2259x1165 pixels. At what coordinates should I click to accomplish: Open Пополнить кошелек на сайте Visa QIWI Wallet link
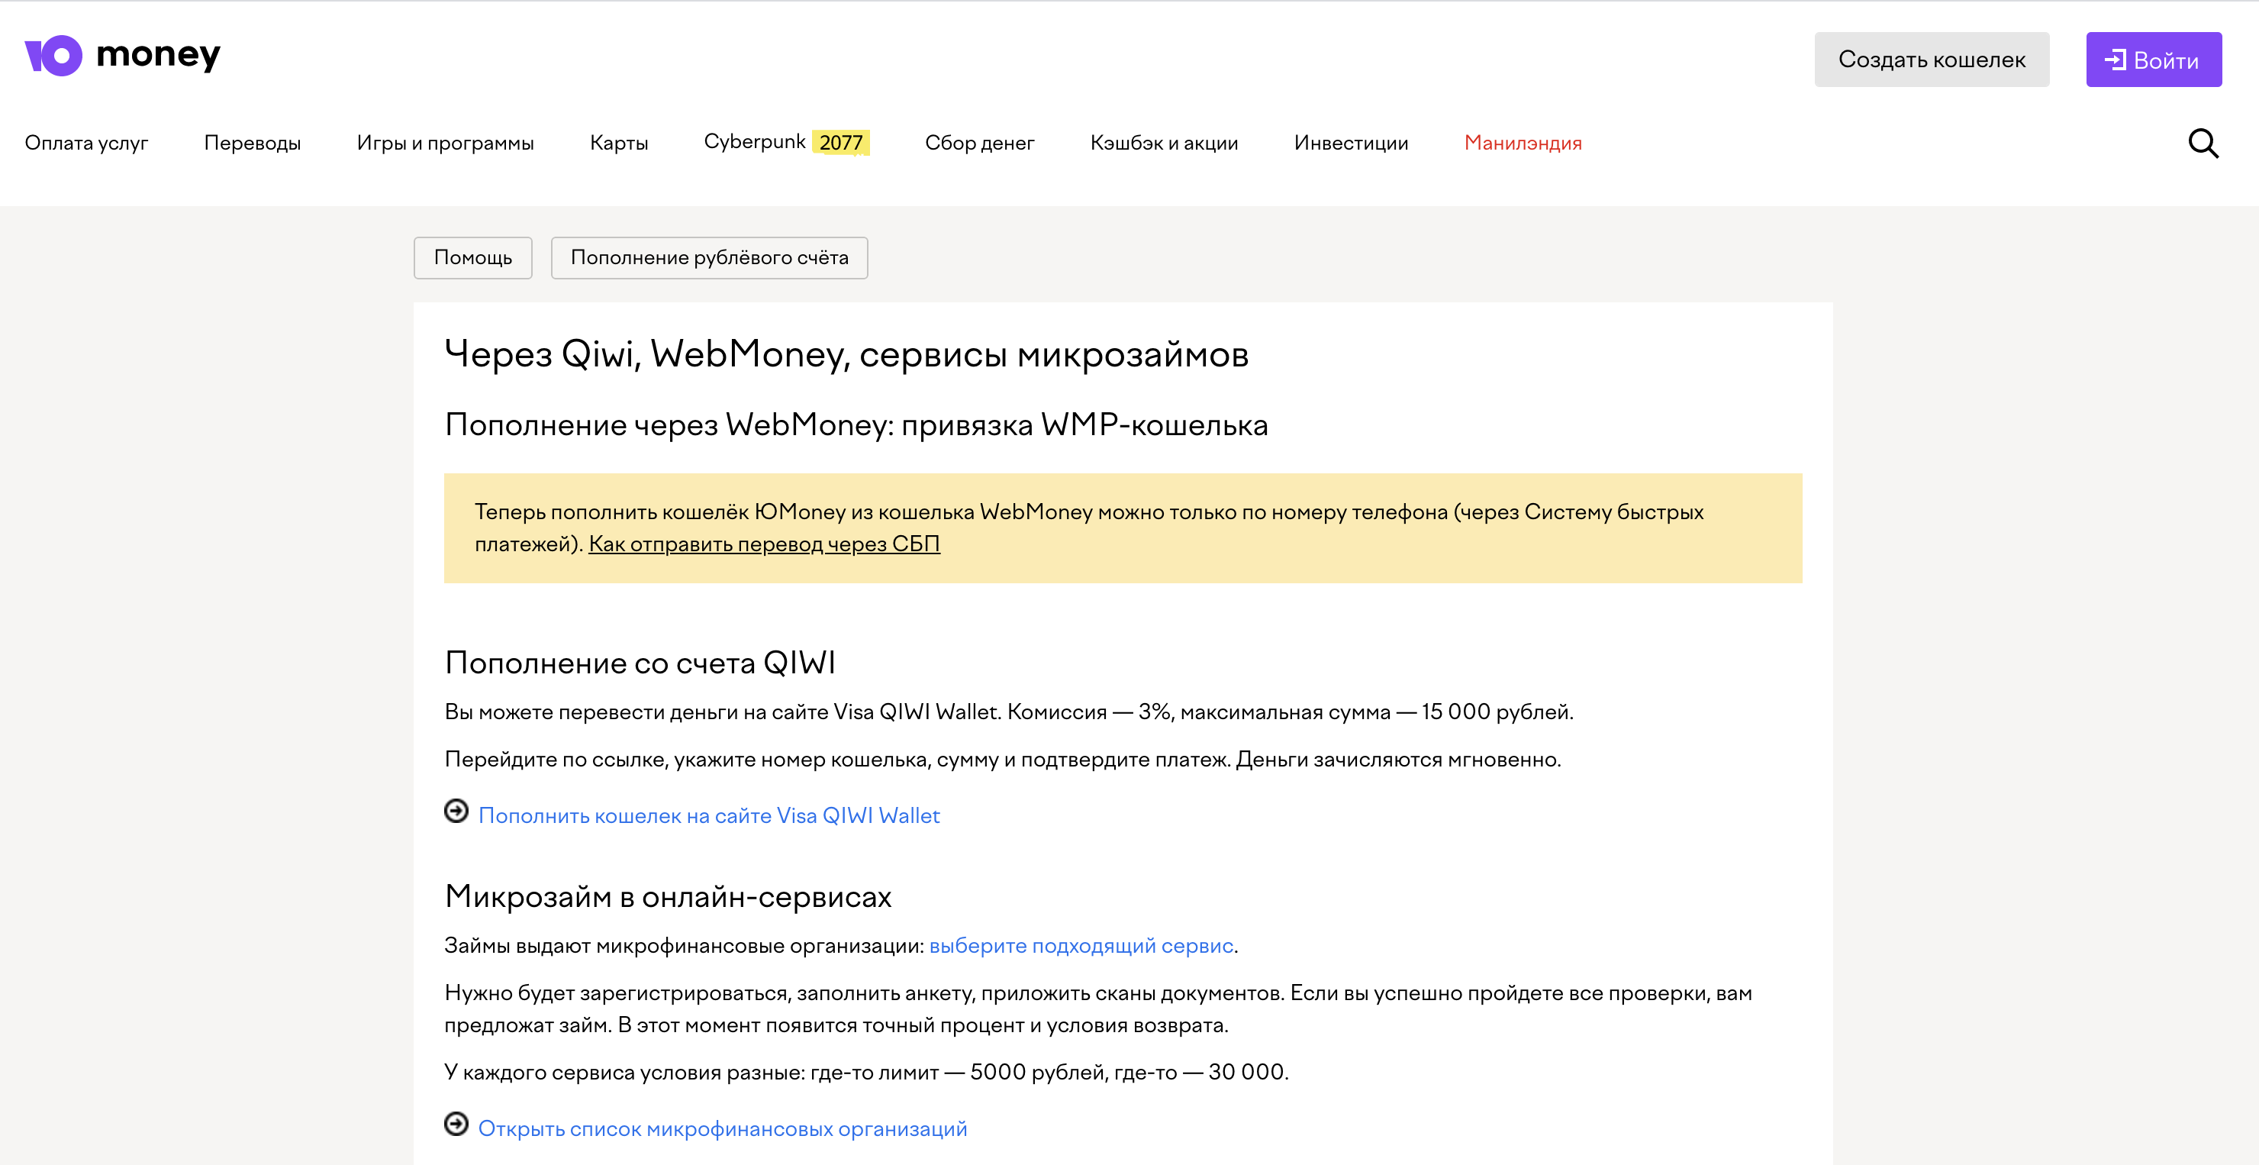click(708, 816)
